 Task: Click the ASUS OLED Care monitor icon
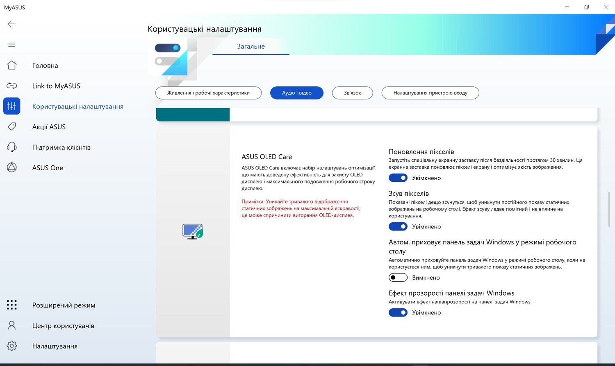[193, 231]
